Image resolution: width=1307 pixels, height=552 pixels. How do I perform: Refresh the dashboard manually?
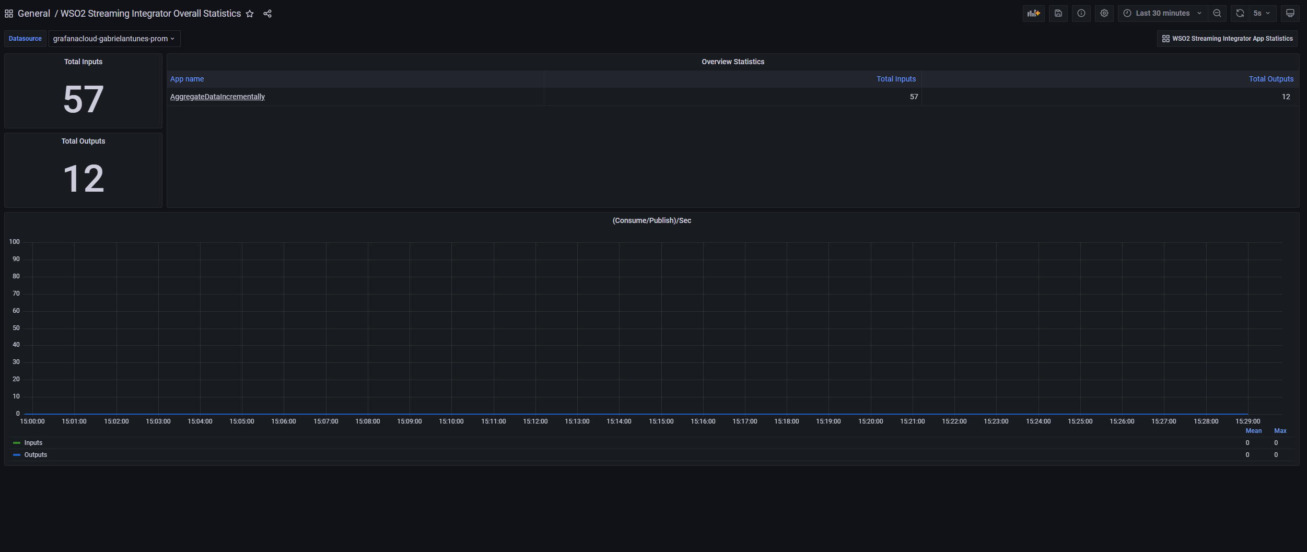1239,13
